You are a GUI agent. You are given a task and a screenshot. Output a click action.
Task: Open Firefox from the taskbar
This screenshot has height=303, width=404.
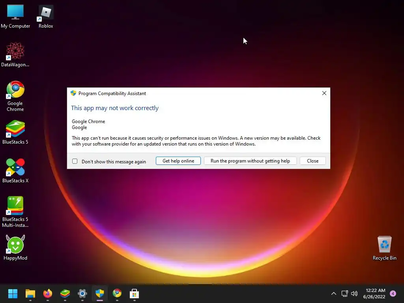pyautogui.click(x=48, y=294)
